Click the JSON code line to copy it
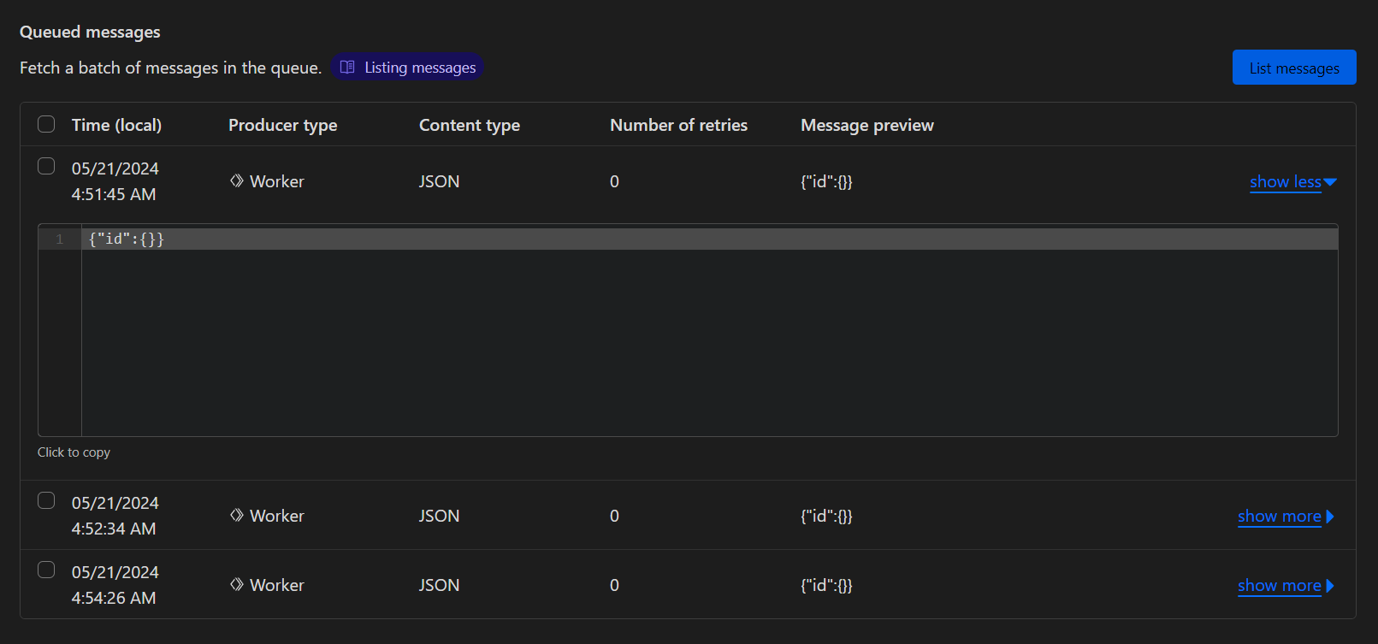The width and height of the screenshot is (1378, 644). [127, 239]
